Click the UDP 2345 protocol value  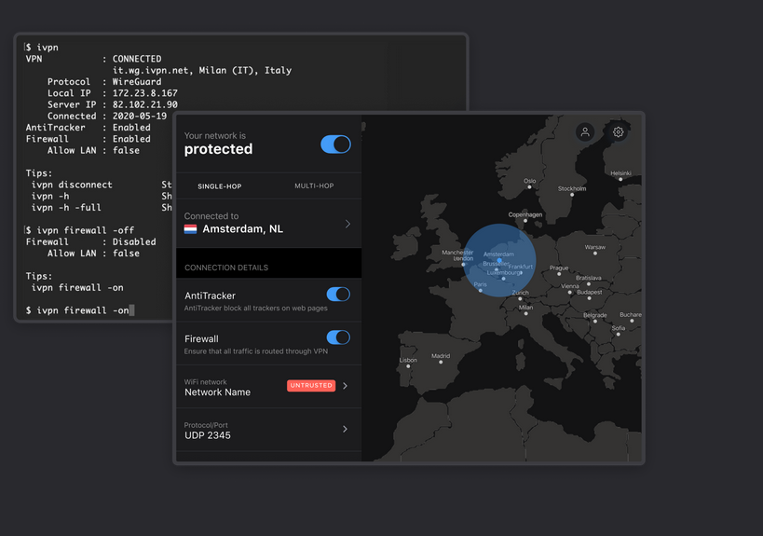[x=208, y=435]
